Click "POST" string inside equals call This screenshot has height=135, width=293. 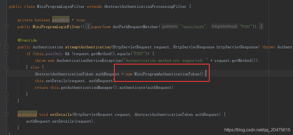point(139,54)
